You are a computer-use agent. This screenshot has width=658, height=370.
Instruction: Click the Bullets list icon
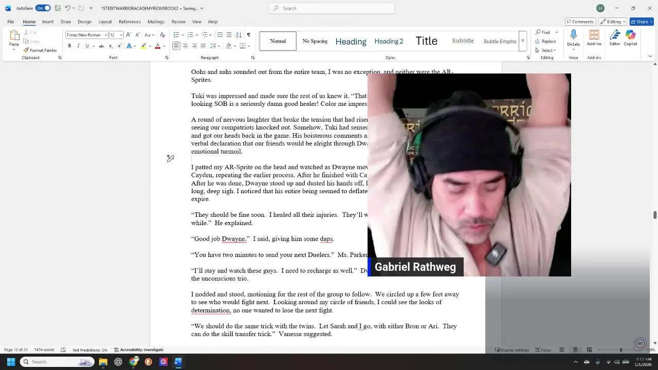[x=176, y=35]
